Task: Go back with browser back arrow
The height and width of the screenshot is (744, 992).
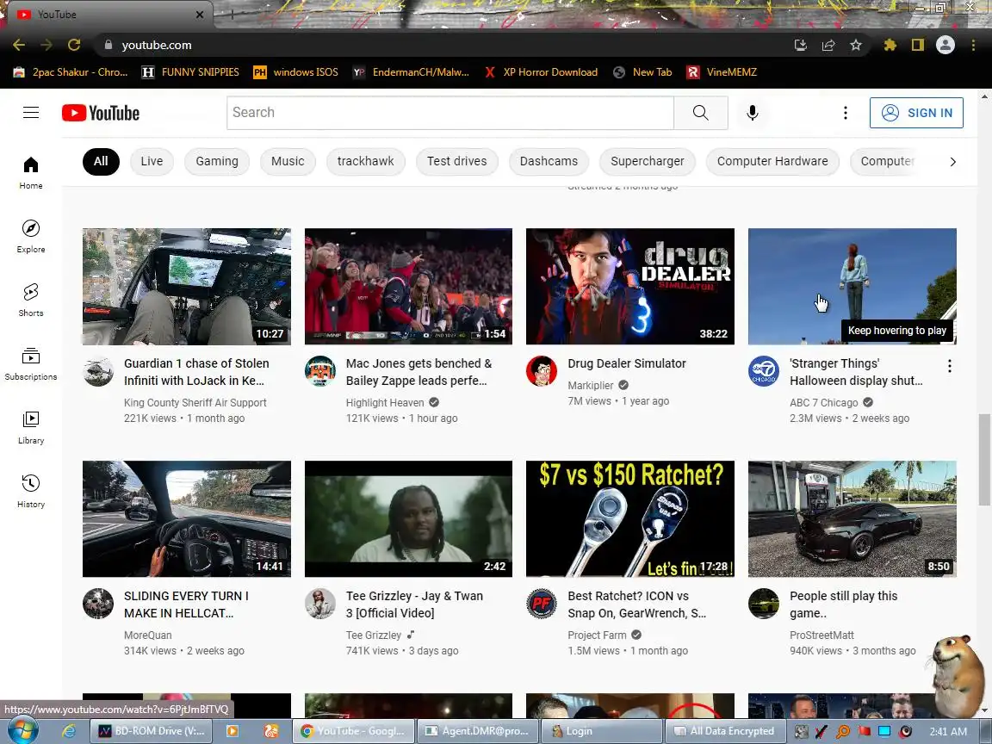Action: (x=19, y=45)
